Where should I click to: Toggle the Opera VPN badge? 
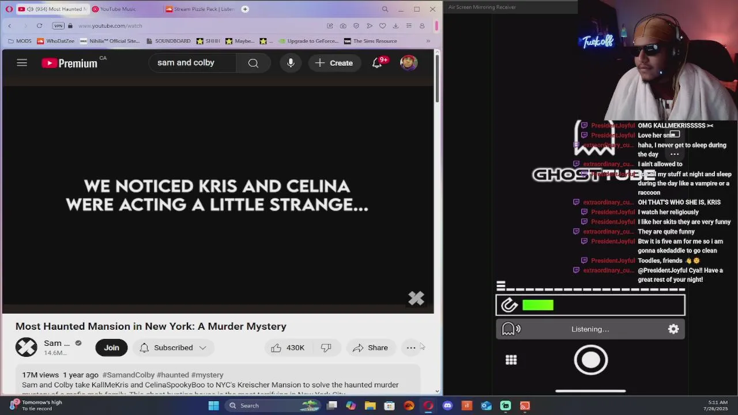58,26
